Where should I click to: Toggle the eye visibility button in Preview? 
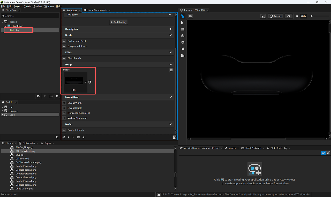(x=289, y=16)
